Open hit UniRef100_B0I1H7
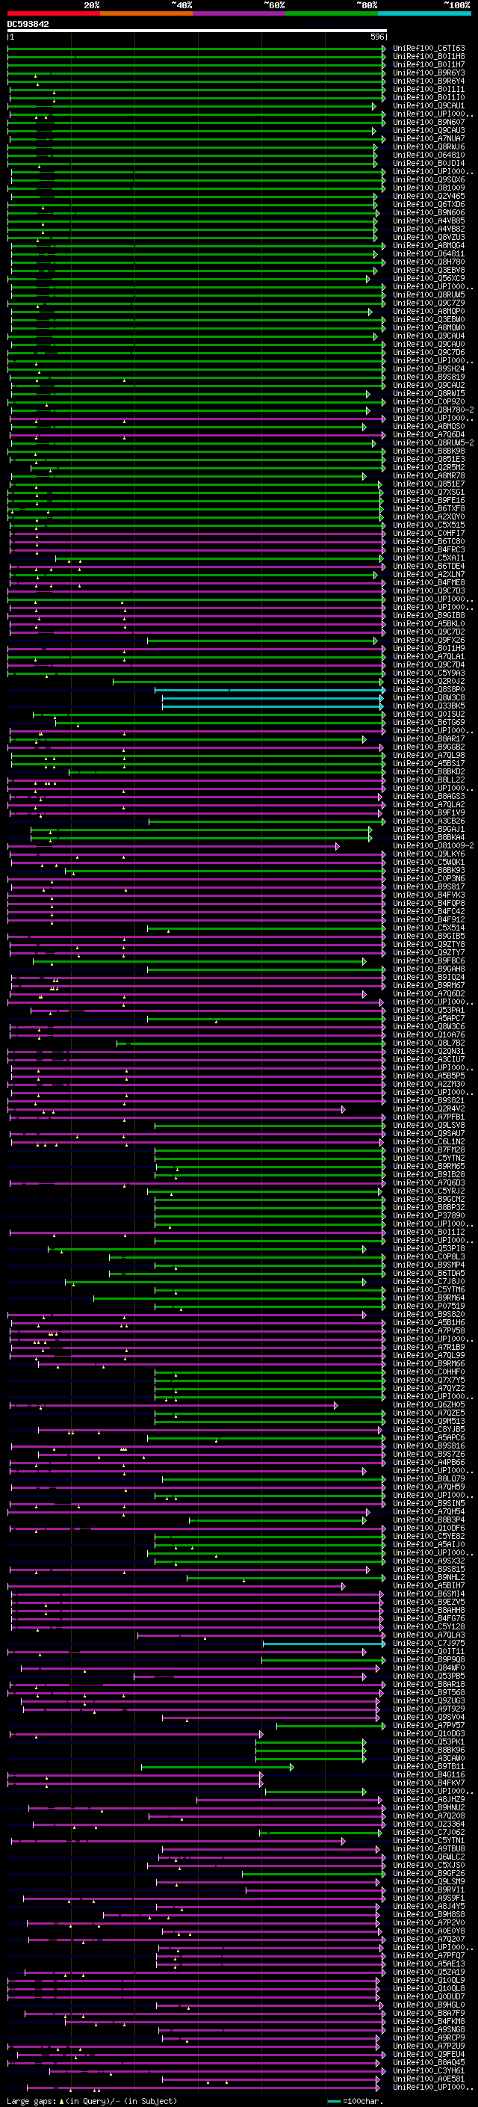This screenshot has height=2107, width=478. (429, 64)
